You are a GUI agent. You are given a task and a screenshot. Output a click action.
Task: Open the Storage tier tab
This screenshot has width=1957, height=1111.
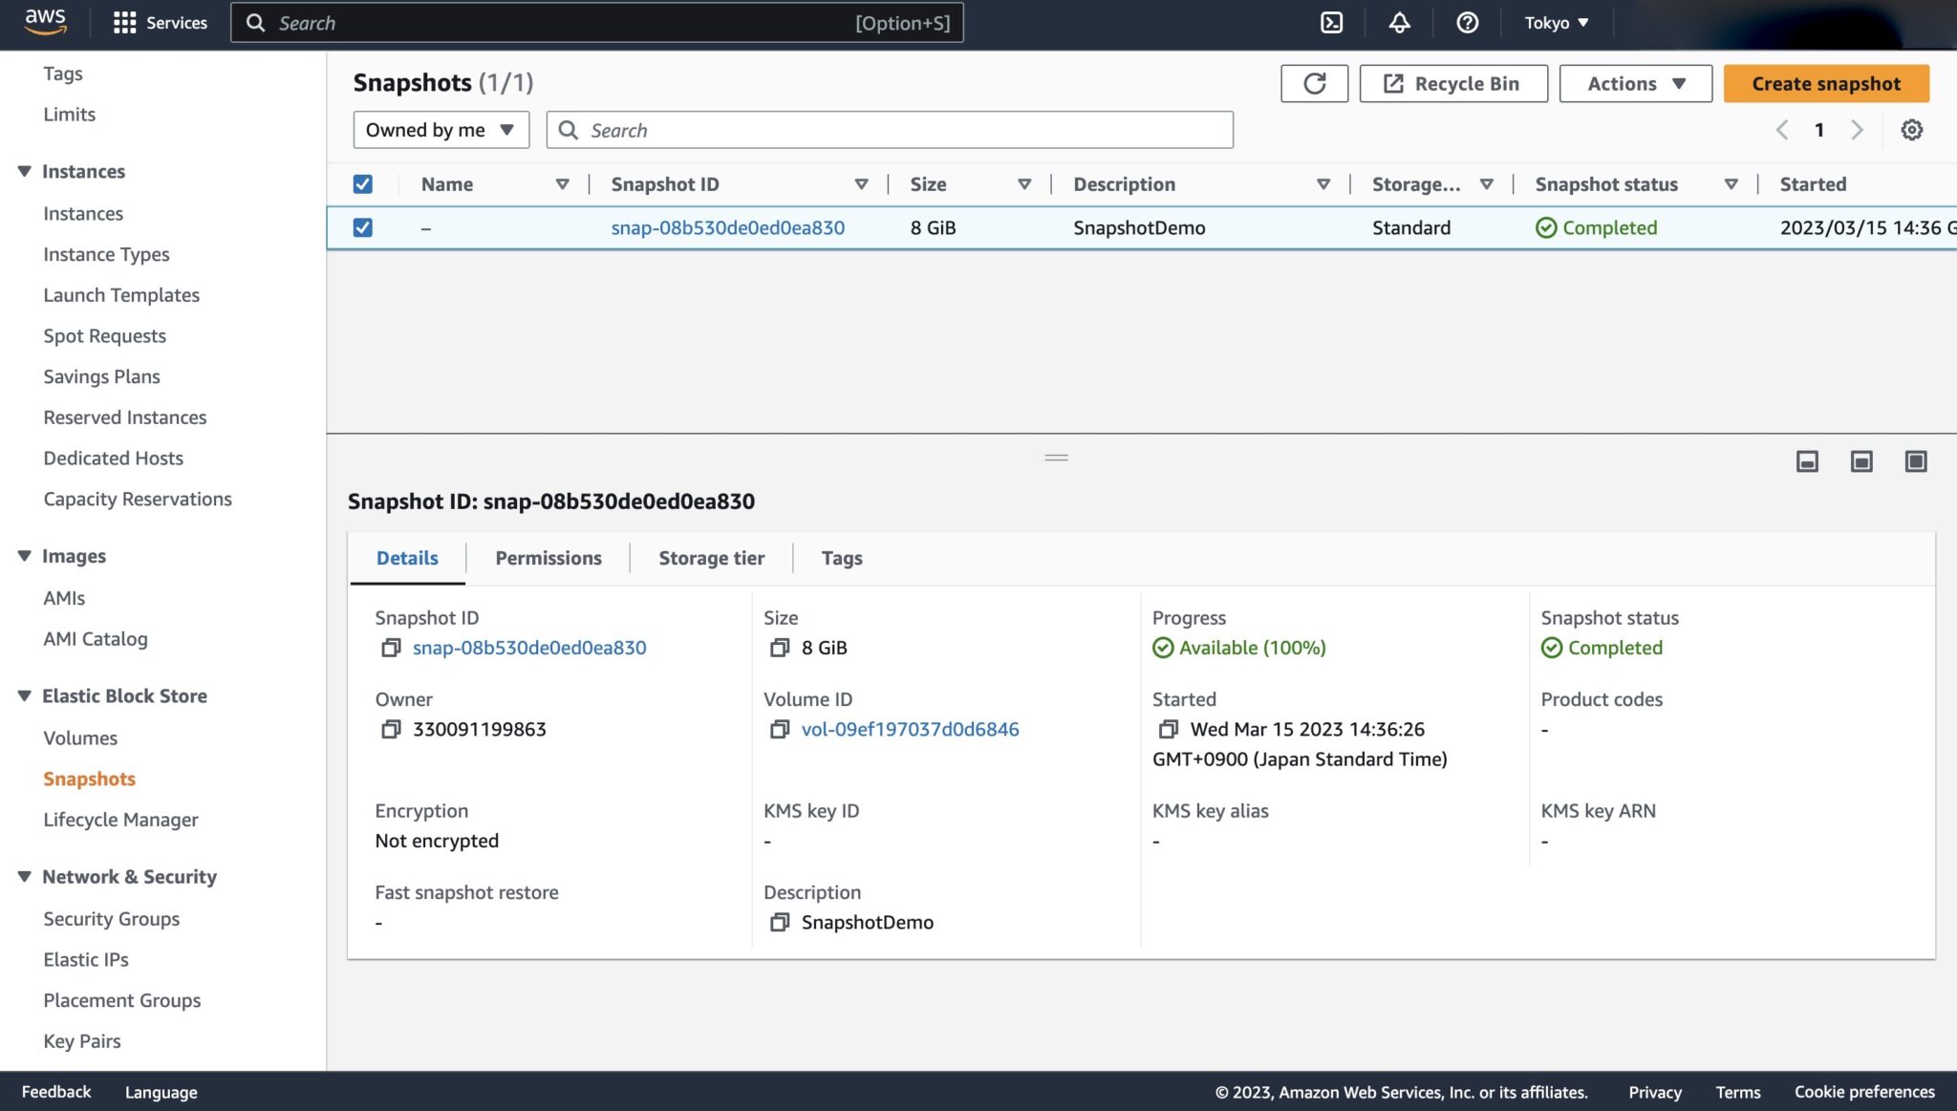click(x=711, y=558)
